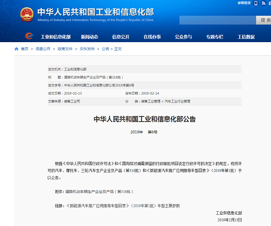Click the national emblem logo
Viewport: 271px width, 226px height.
(27, 15)
